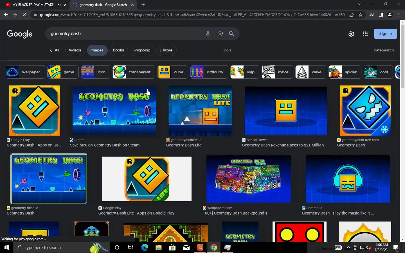This screenshot has height=253, width=405.
Task: Open Geometry Dash Revenue Races to $21 Million link
Action: pyautogui.click(x=283, y=145)
